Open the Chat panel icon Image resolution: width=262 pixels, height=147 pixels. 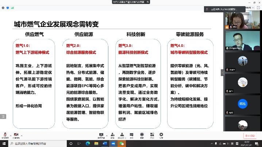click(x=132, y=135)
